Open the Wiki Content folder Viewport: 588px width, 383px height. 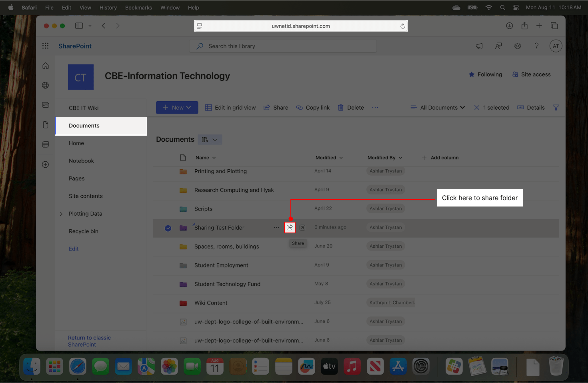tap(211, 303)
